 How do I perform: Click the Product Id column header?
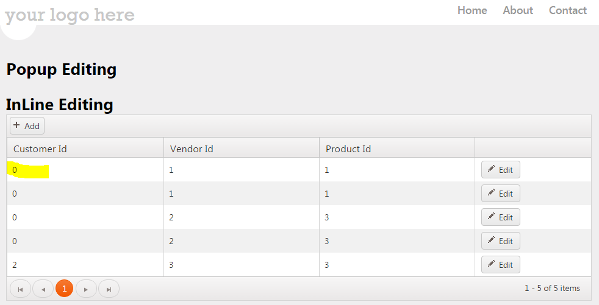[348, 149]
